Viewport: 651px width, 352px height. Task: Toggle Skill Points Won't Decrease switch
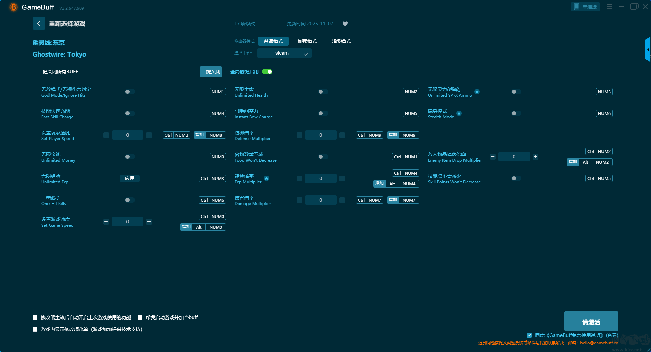click(516, 178)
